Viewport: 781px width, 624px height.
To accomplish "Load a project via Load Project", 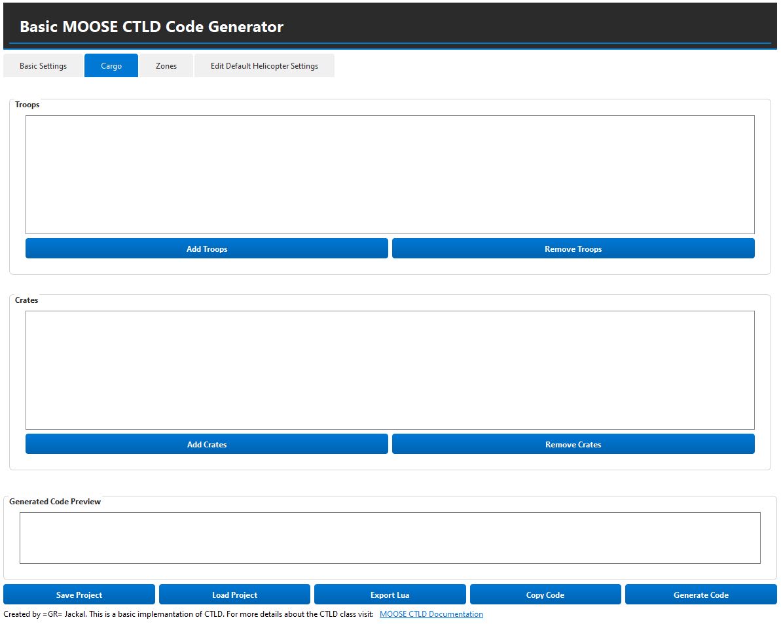I will point(234,595).
